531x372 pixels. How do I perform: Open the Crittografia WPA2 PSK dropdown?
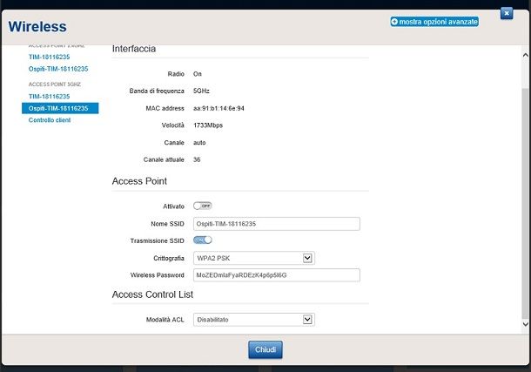[254, 258]
